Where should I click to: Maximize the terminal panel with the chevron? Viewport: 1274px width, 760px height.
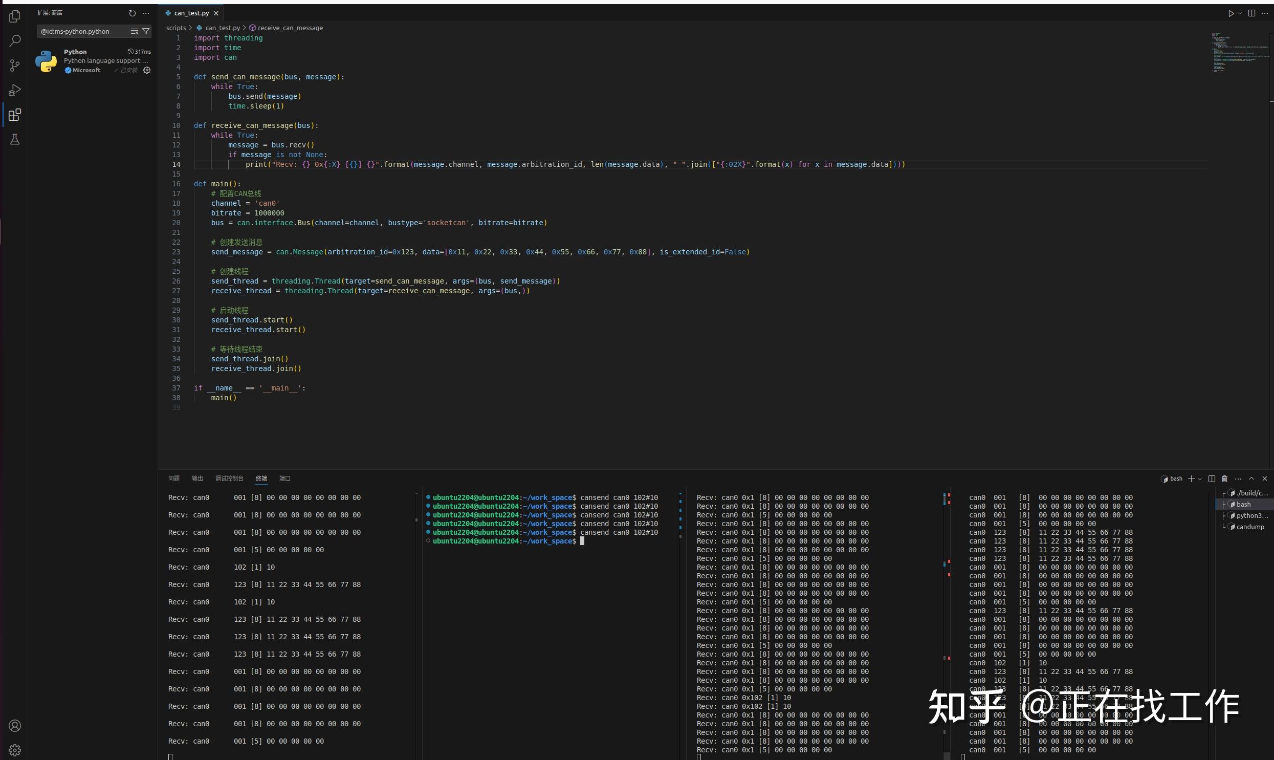[1251, 479]
